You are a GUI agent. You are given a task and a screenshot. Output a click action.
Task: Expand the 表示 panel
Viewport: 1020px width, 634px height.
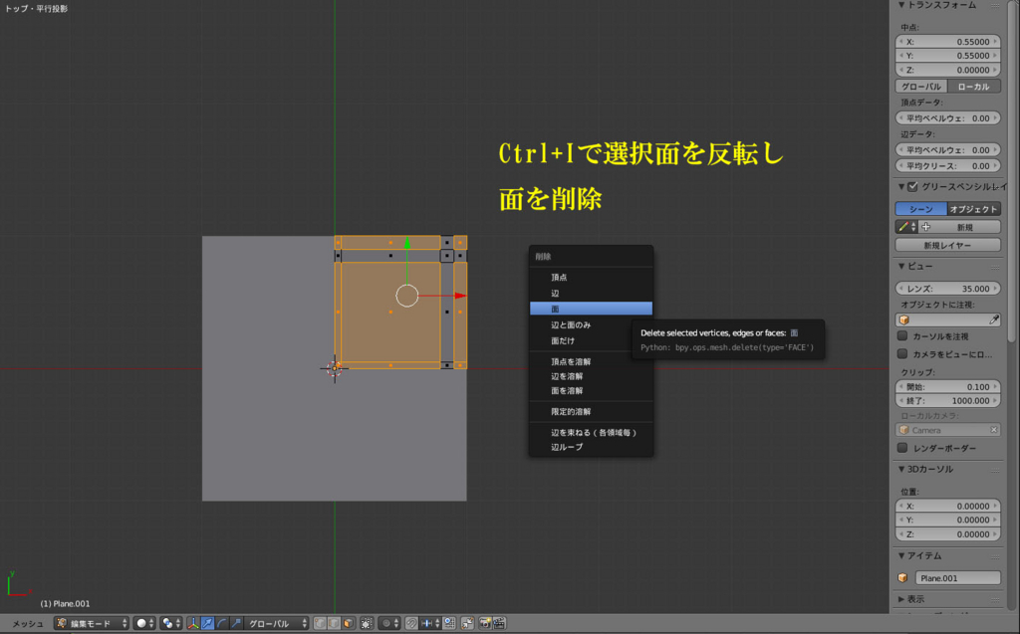tap(901, 599)
